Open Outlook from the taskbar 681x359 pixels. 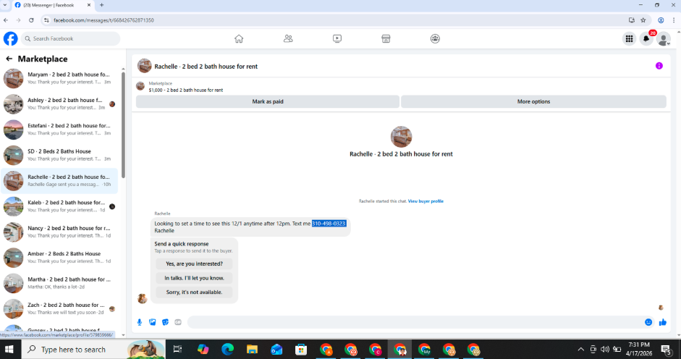tap(276, 350)
